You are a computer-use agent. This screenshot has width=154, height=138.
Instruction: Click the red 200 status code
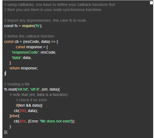pyautogui.click(x=23, y=111)
